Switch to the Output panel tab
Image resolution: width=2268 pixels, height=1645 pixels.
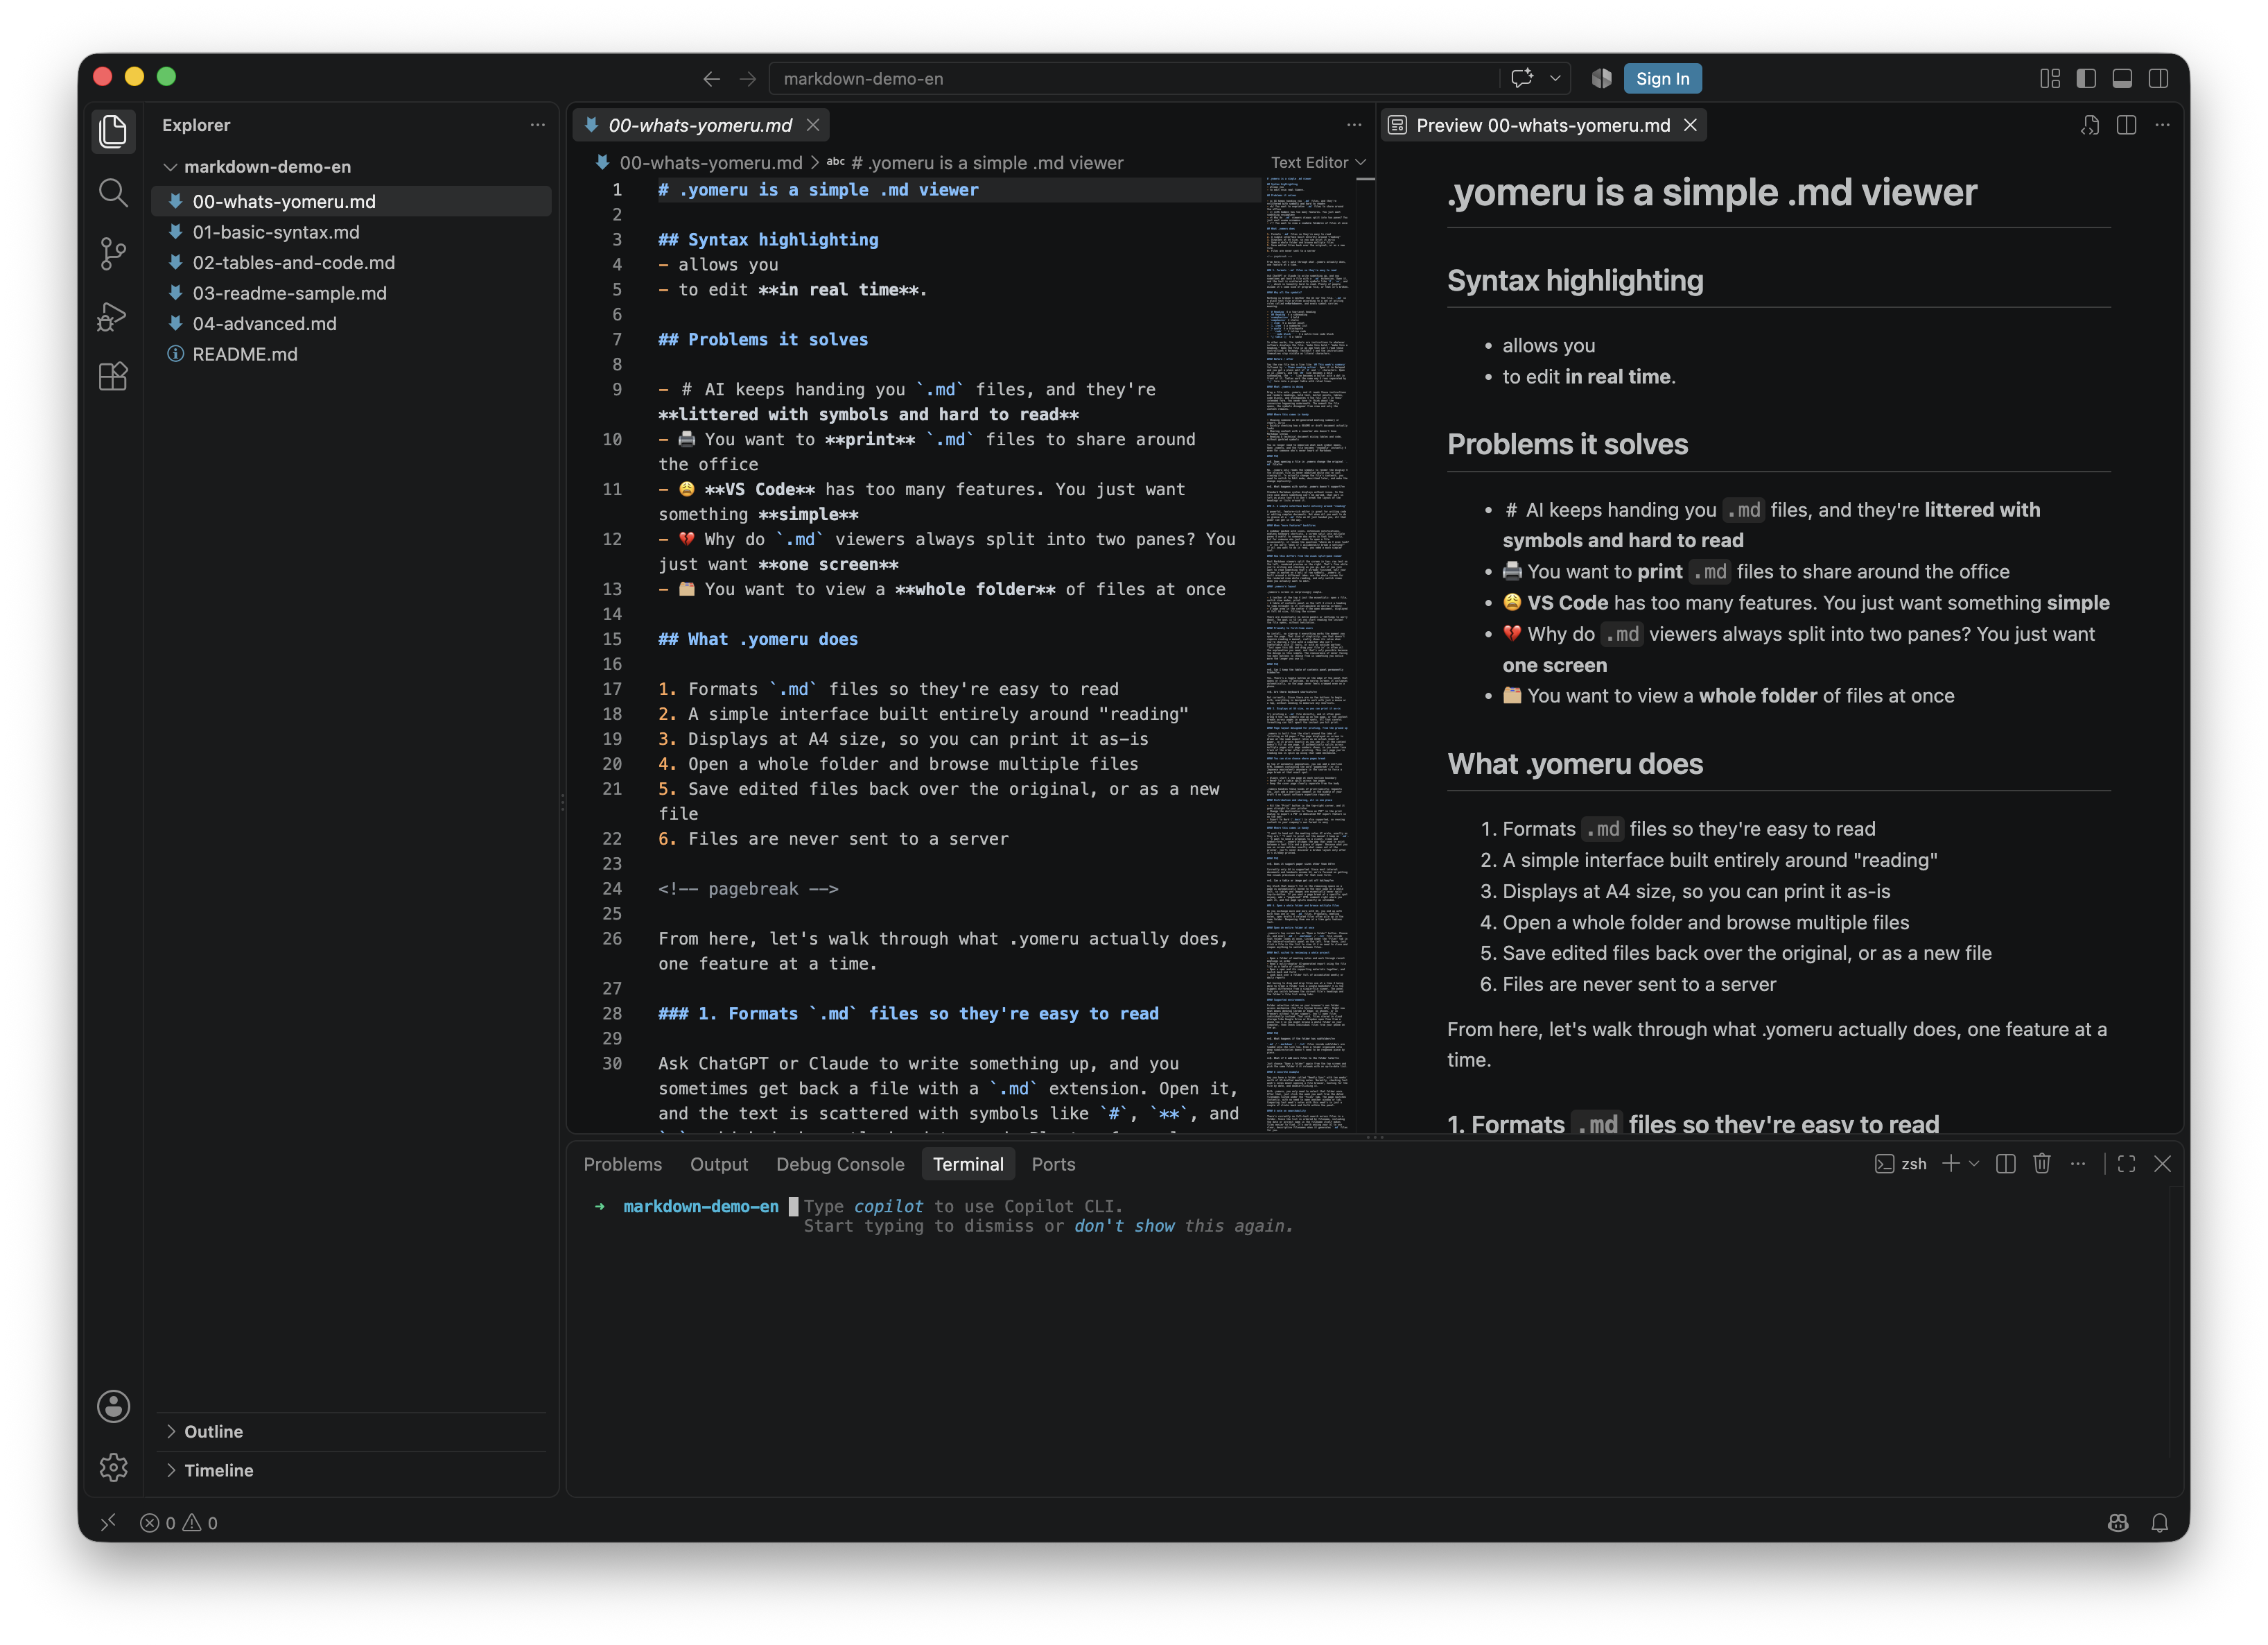tap(718, 1164)
